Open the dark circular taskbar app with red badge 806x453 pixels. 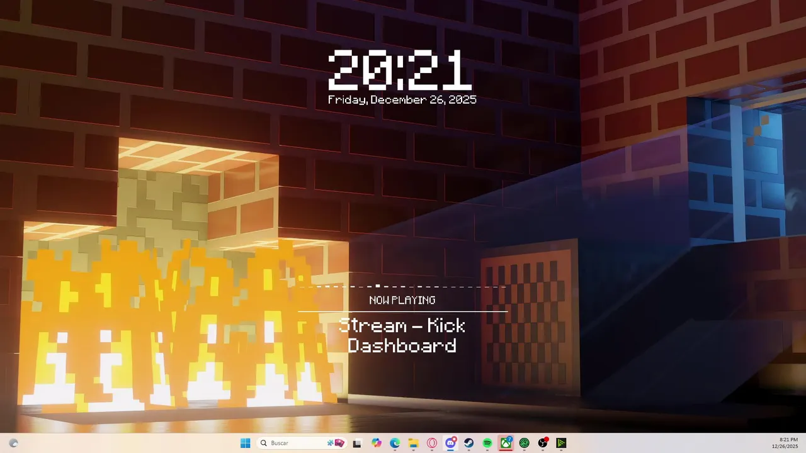543,443
